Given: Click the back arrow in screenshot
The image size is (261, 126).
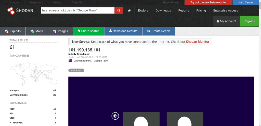Looking at the screenshot, I should (x=115, y=116).
